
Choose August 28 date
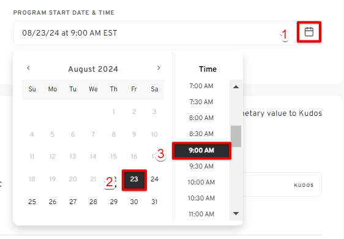click(93, 202)
